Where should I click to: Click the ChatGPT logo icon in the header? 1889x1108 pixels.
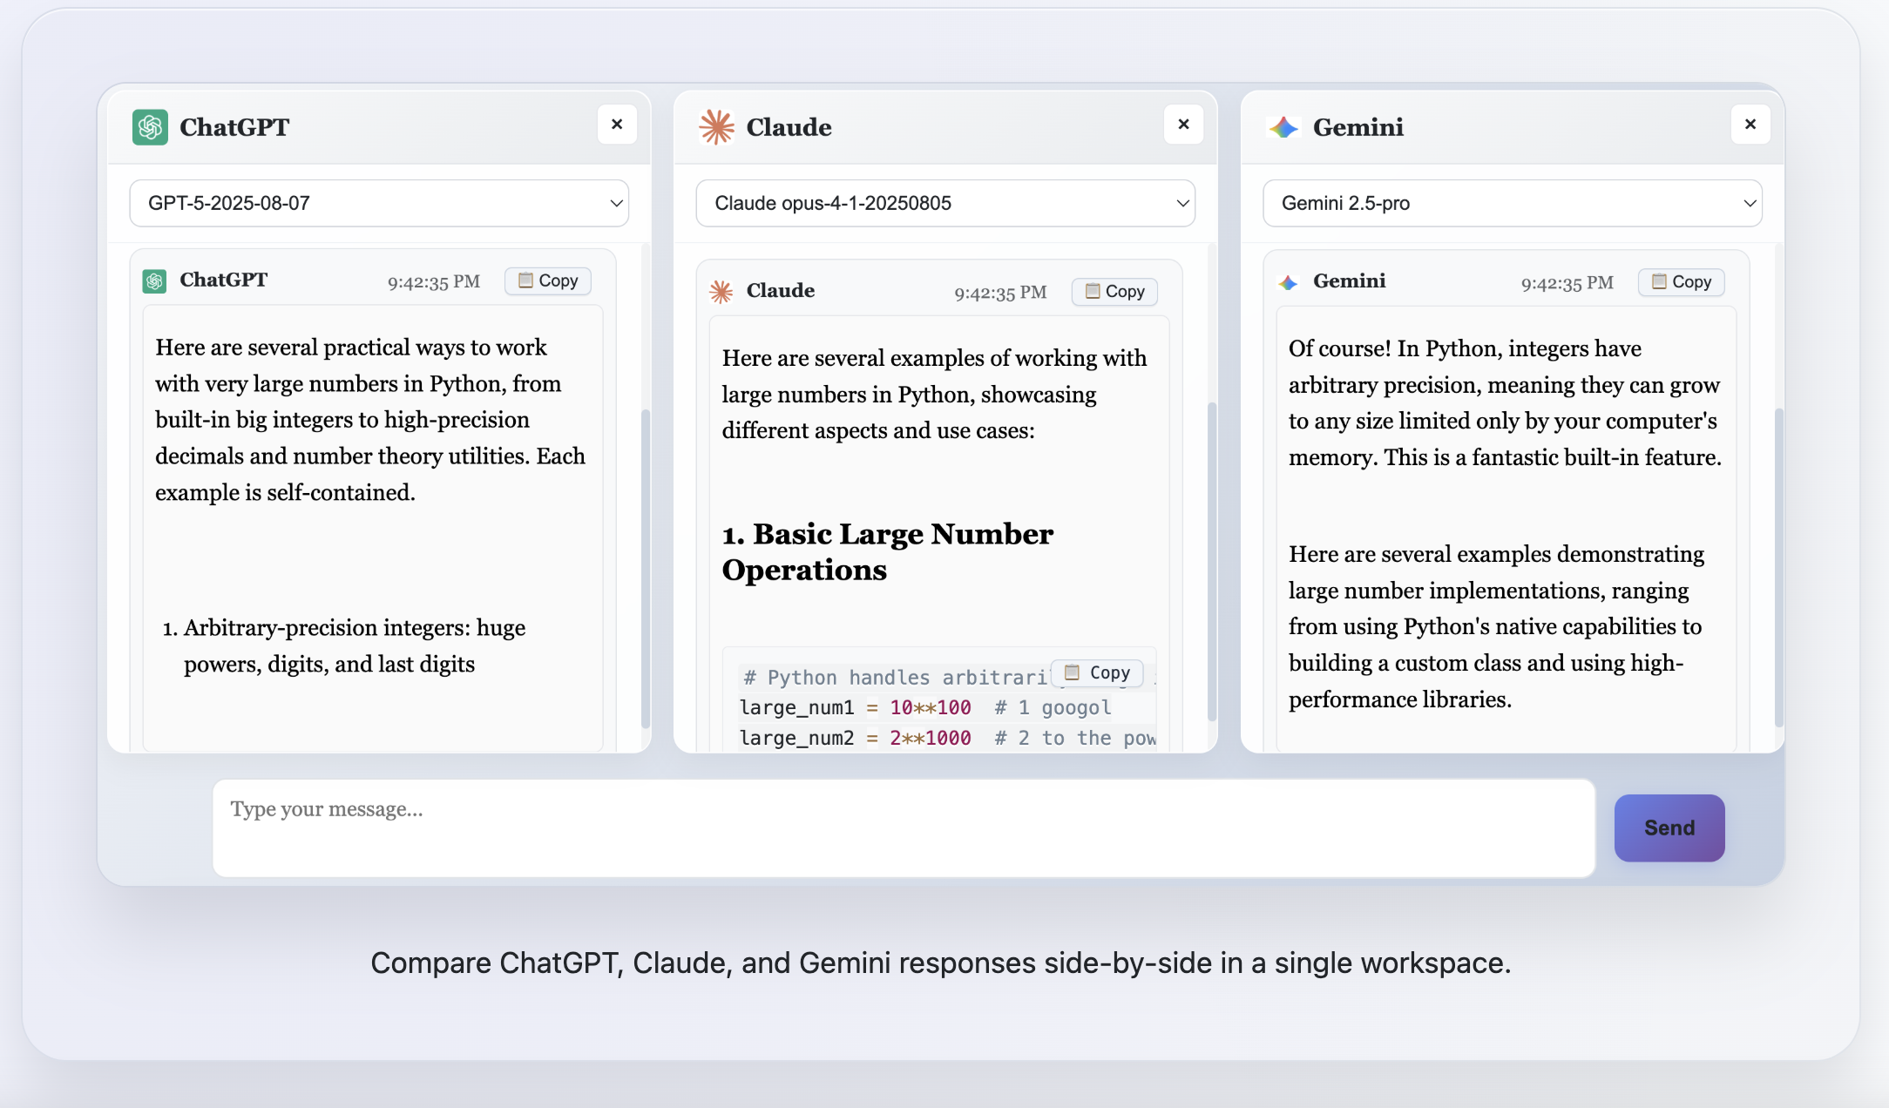tap(150, 127)
